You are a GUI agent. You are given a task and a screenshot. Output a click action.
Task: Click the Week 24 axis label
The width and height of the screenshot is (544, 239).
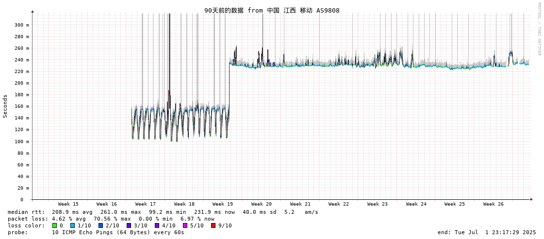click(x=416, y=204)
